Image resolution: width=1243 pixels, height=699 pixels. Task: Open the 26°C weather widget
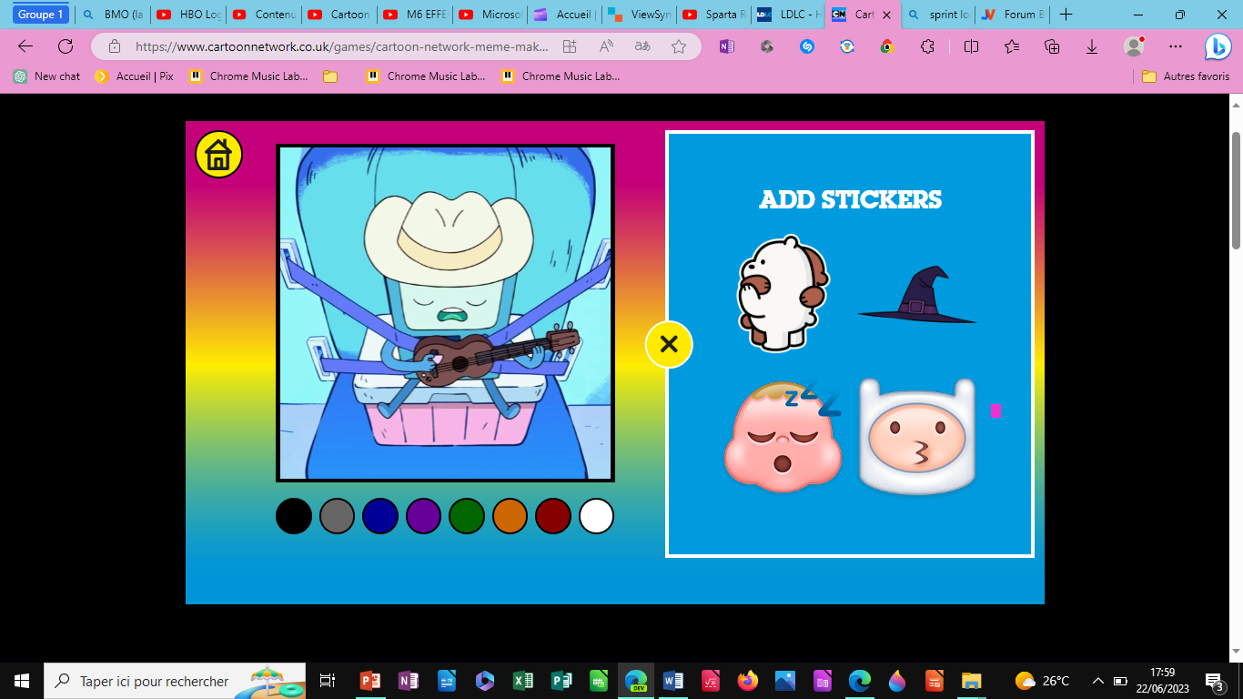tap(1043, 681)
